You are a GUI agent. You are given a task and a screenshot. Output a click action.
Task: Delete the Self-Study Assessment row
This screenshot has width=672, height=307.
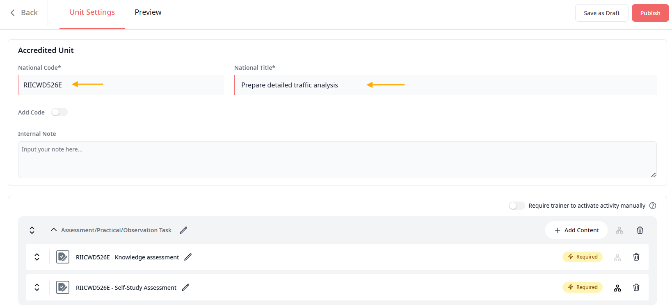point(636,287)
